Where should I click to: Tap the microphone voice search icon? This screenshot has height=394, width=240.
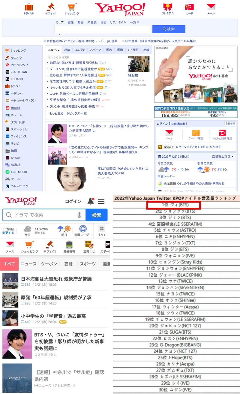79,215
